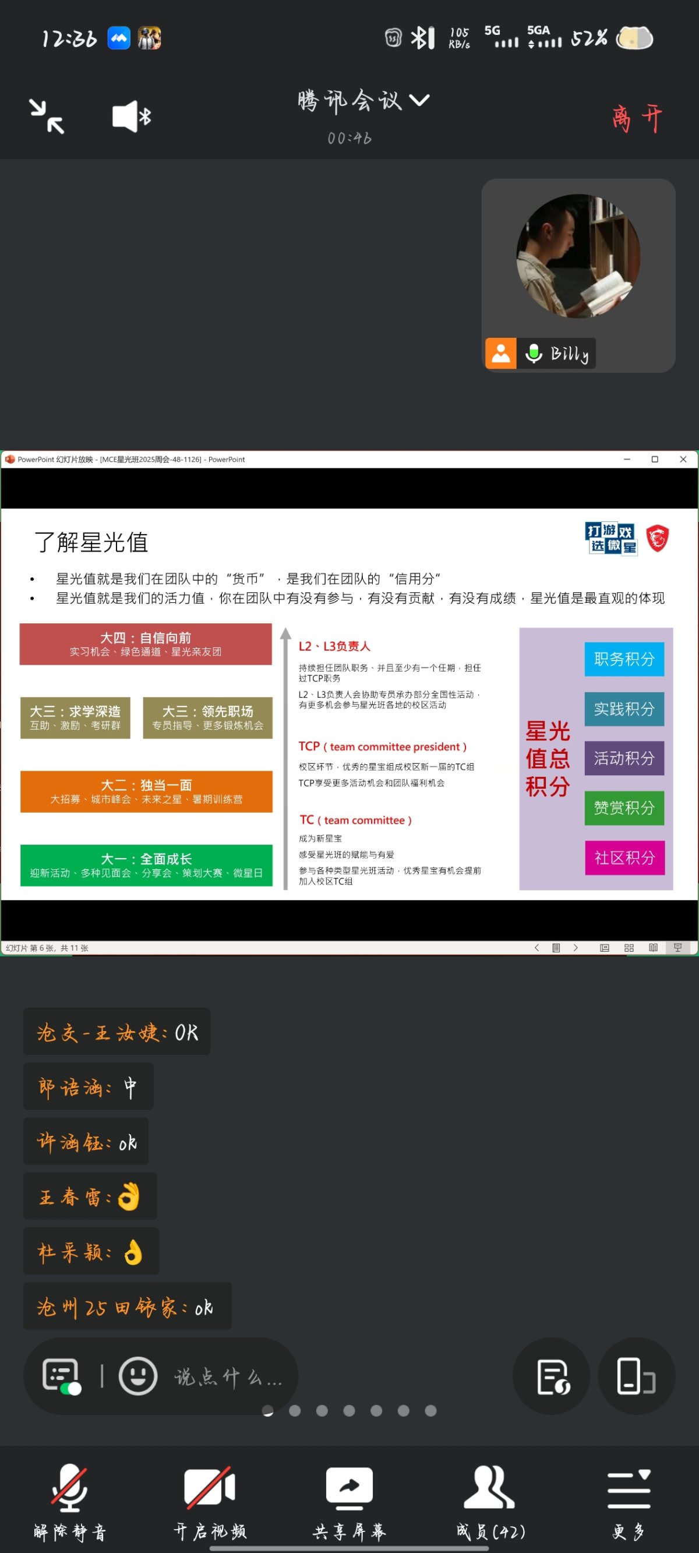The width and height of the screenshot is (699, 1553).
Task: Tap the 了解星光值 slide title
Action: point(91,542)
